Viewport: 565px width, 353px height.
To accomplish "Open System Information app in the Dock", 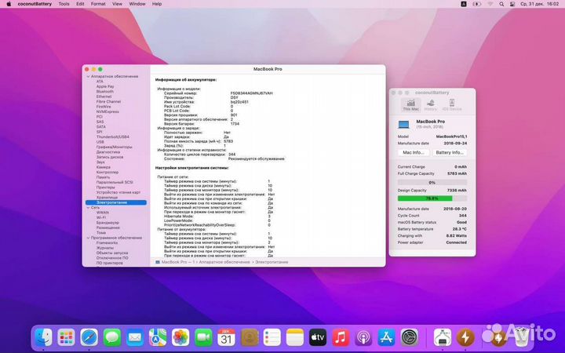I will 443,337.
